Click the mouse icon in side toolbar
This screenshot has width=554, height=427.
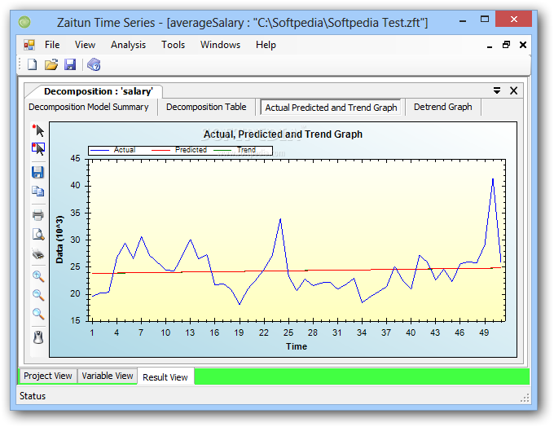pos(38,337)
